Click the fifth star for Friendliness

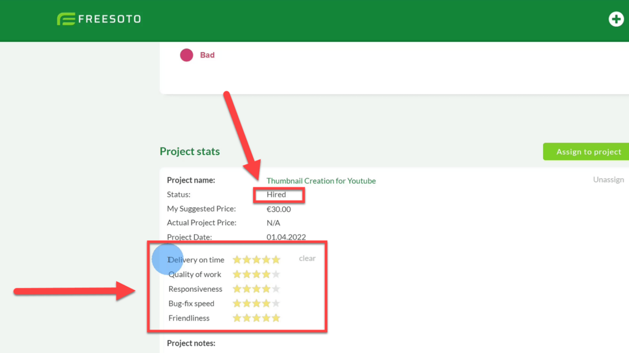coord(276,318)
